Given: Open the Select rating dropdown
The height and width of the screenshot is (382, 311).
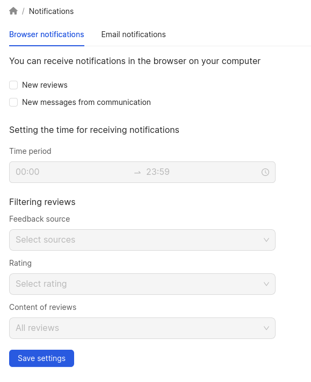Looking at the screenshot, I should (x=142, y=284).
